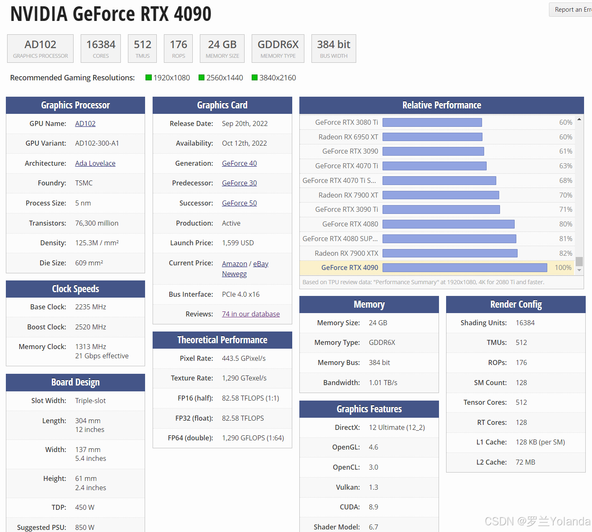Viewport: 592px width, 532px height.
Task: Select the 128 KB (per SM) L1 cache value
Action: pos(540,442)
